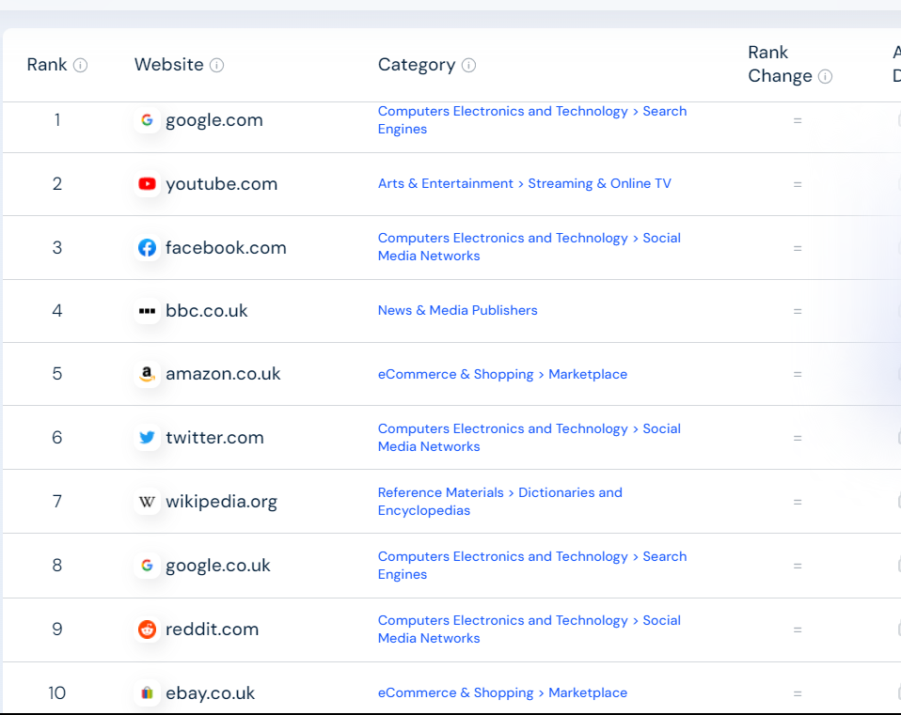Click the Rank column info icon
901x715 pixels.
click(x=81, y=66)
